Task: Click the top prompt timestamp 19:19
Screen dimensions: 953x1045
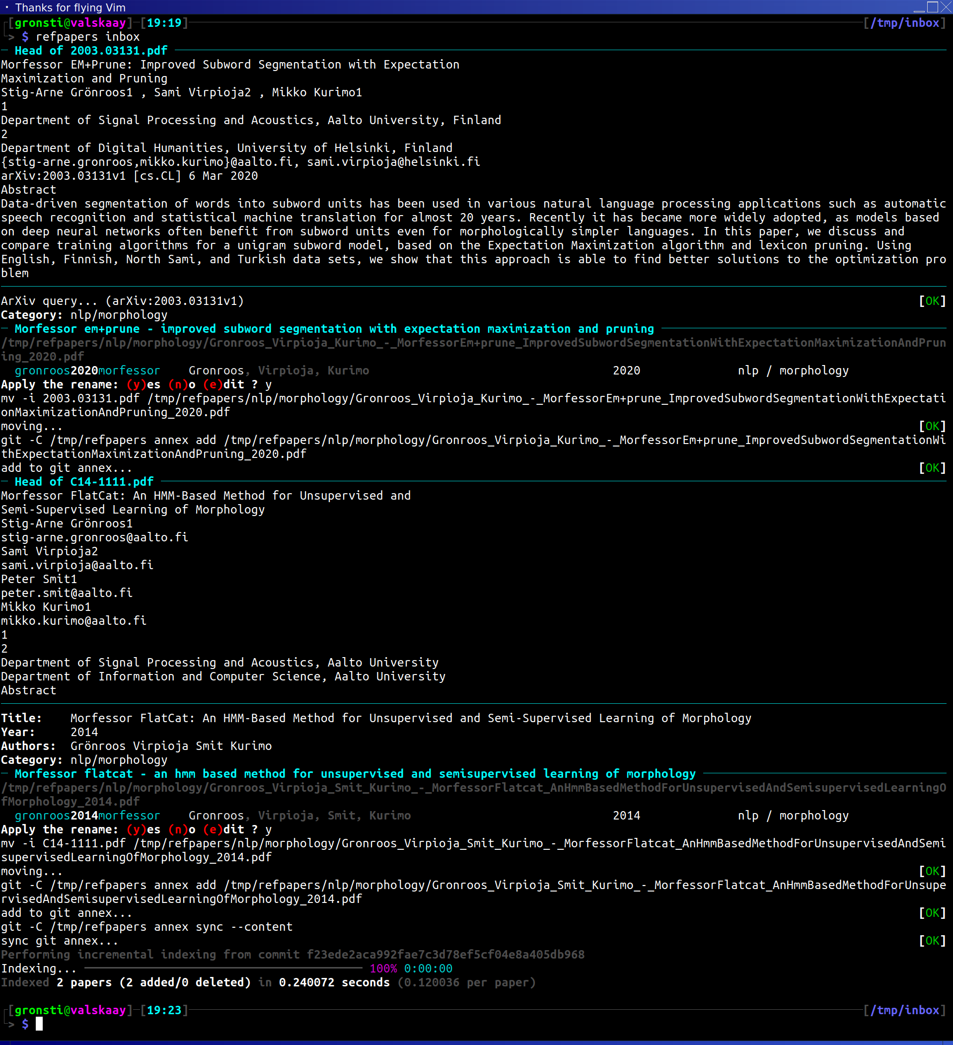Action: coord(164,23)
